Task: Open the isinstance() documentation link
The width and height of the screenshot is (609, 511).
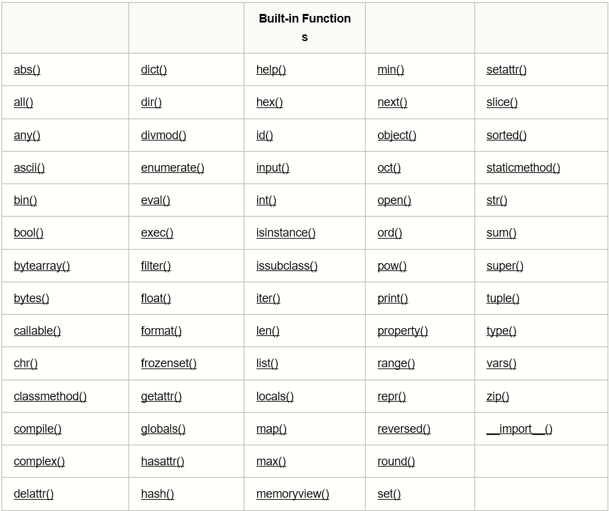Action: coord(286,233)
